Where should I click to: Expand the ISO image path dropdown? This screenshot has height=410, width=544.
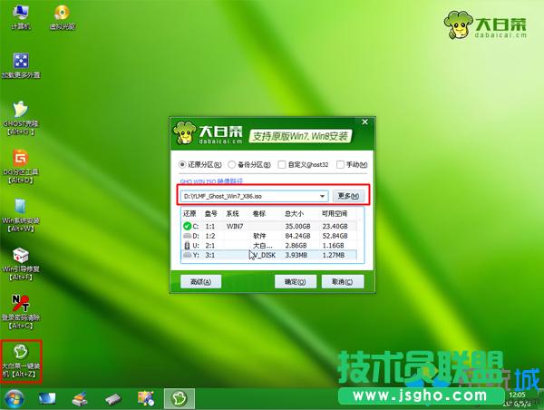tap(322, 196)
